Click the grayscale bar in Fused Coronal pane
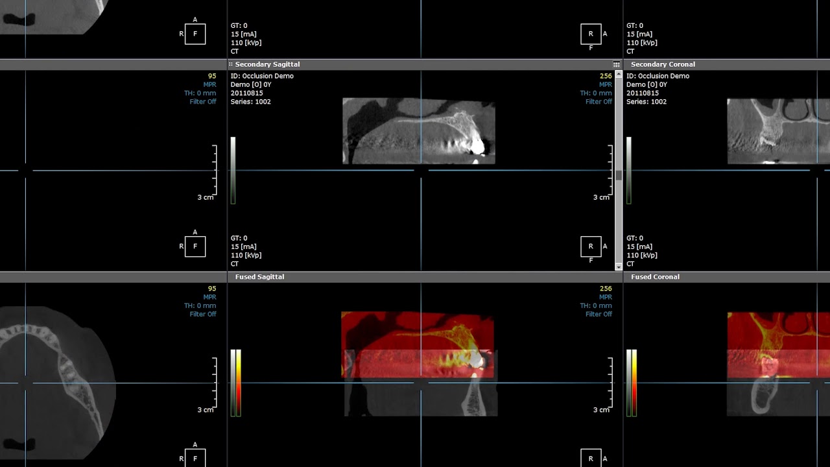The width and height of the screenshot is (830, 467). [x=628, y=383]
